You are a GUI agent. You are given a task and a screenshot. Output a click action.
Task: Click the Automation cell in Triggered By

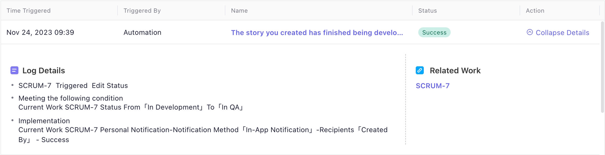(x=142, y=33)
